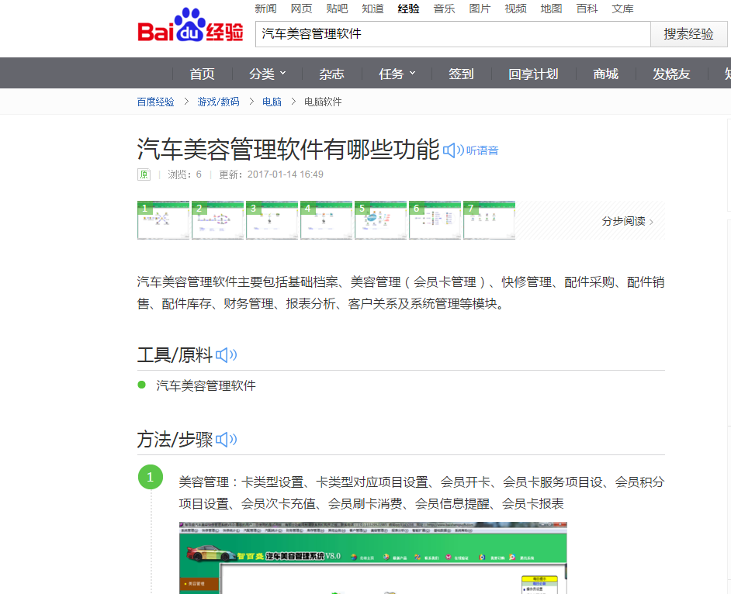Click 分步阅读 step-by-step reading link
731x594 pixels.
(x=627, y=221)
